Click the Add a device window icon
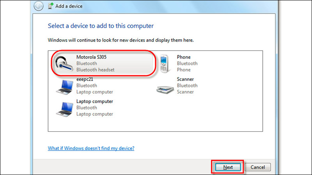The image size is (312, 175). [x=50, y=6]
